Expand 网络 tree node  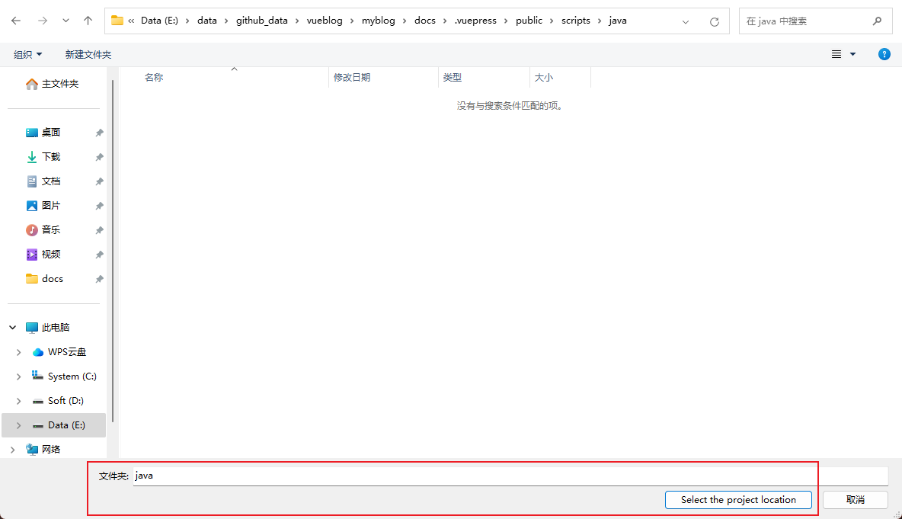pos(13,450)
